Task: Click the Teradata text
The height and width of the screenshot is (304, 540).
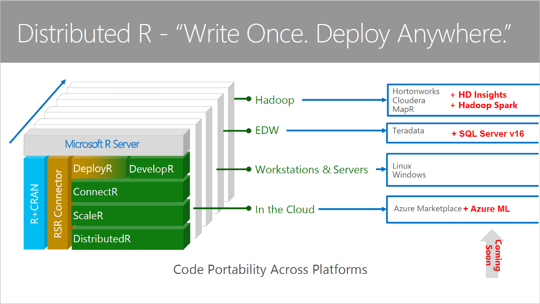Action: click(x=408, y=131)
